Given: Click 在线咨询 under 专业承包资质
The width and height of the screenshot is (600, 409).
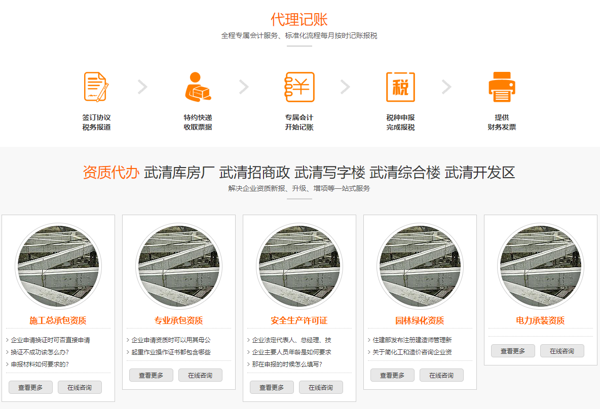Looking at the screenshot, I should coord(200,375).
